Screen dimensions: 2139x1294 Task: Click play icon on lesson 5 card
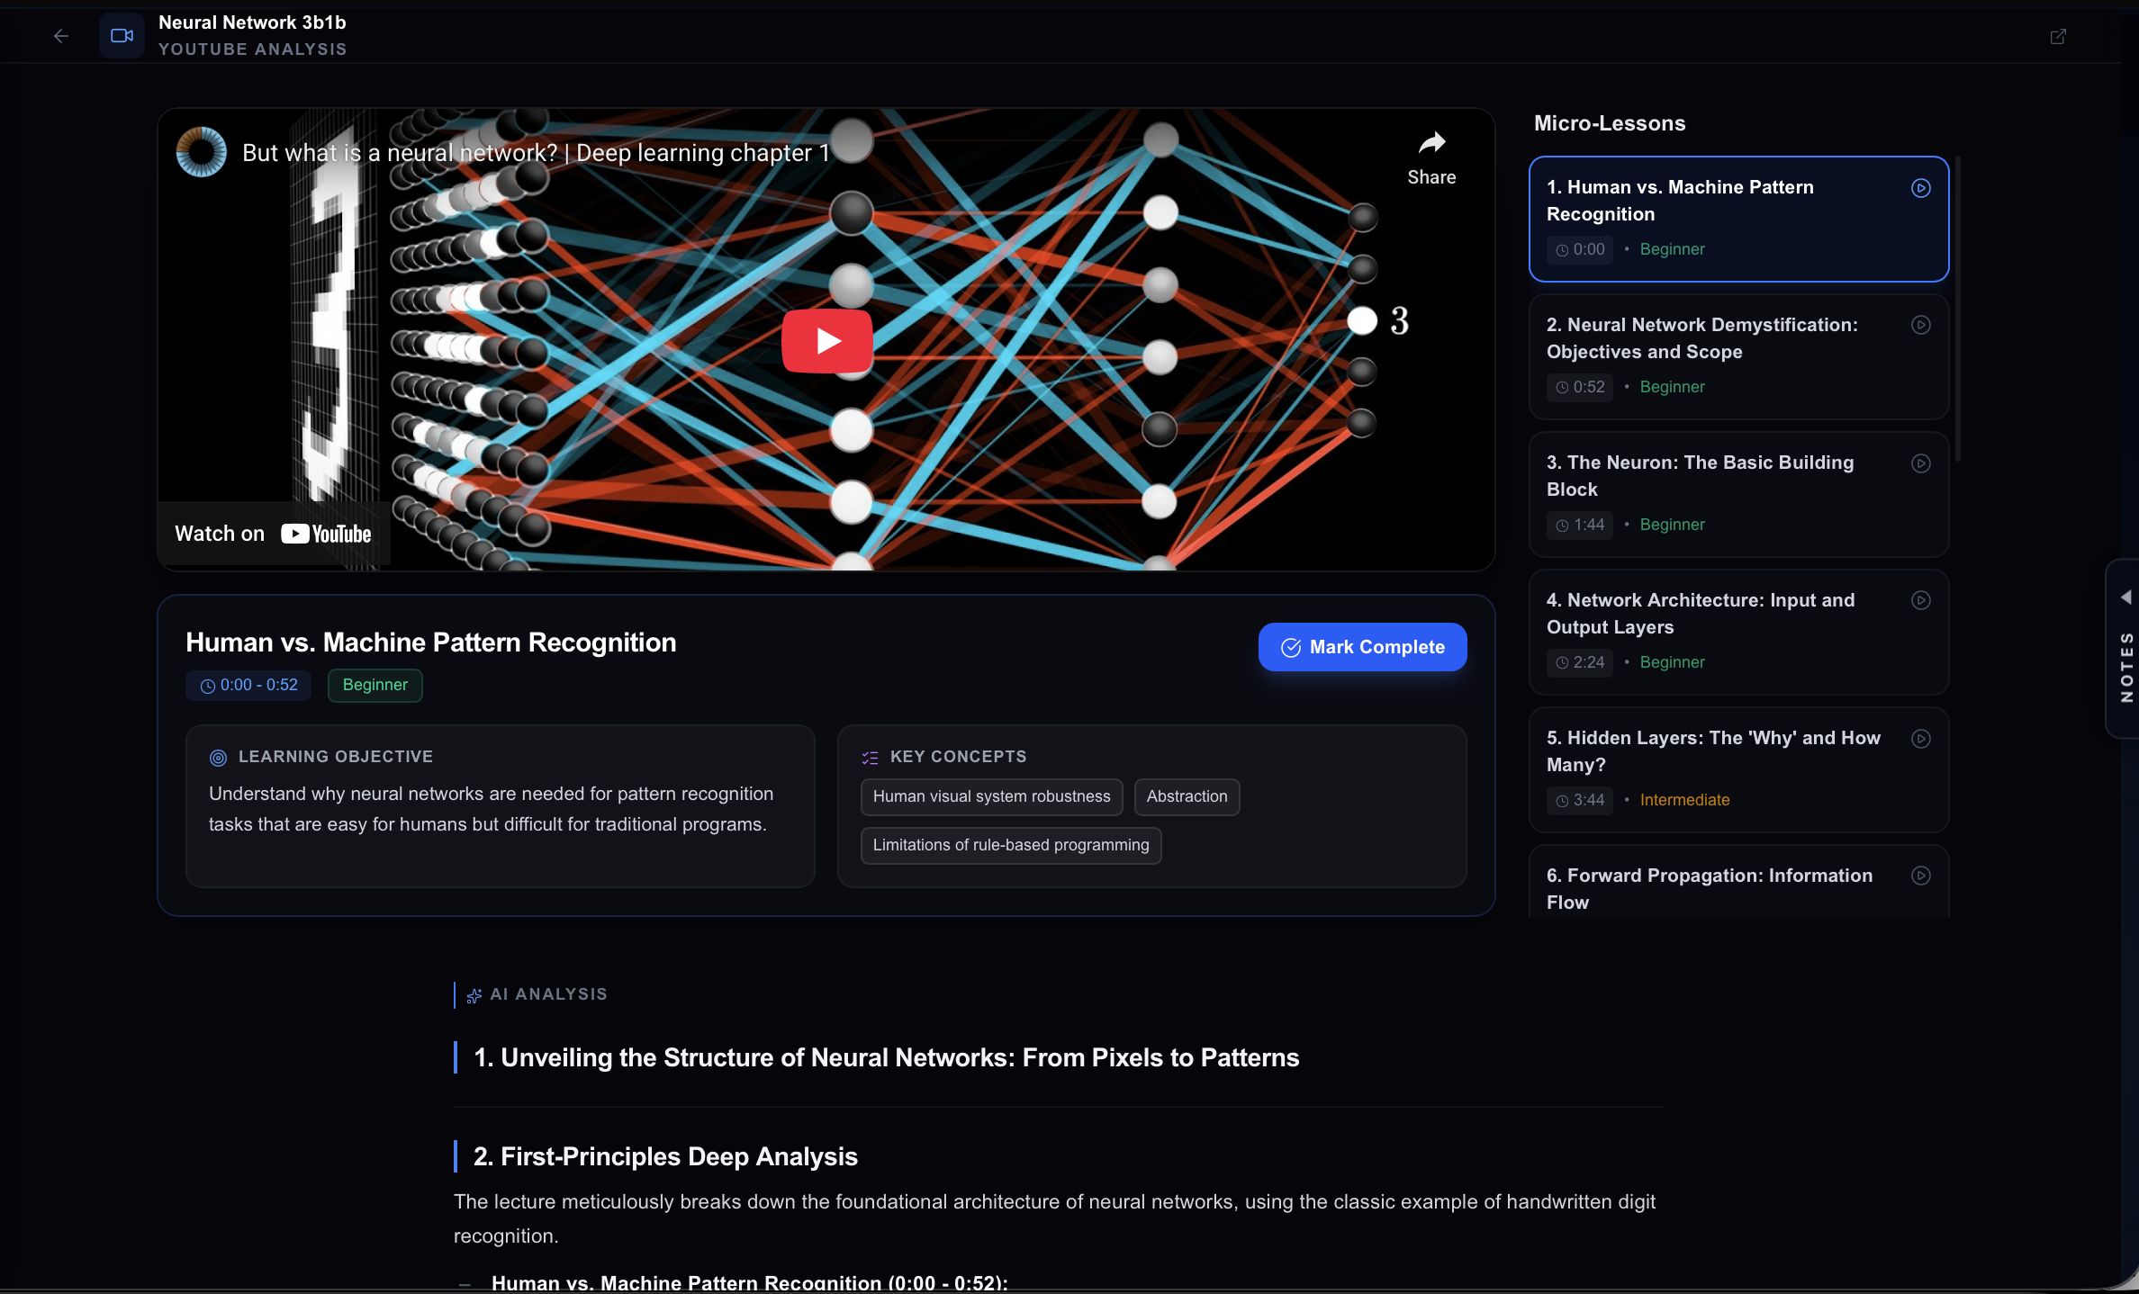point(1920,739)
